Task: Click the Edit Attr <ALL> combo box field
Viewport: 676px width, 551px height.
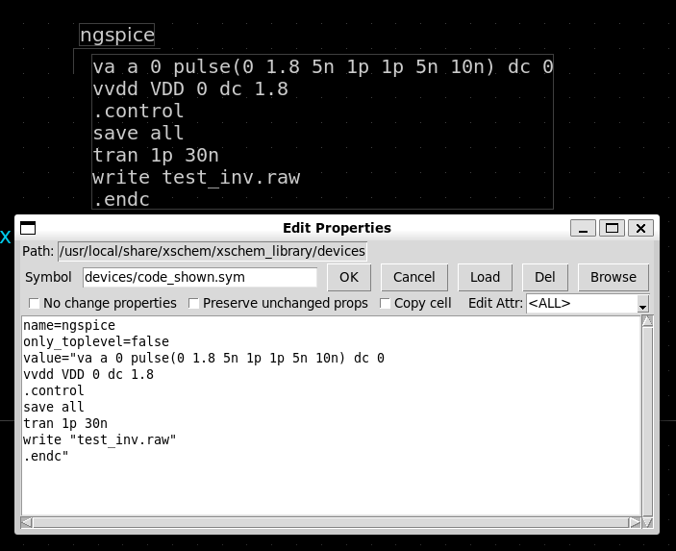Action: point(580,303)
